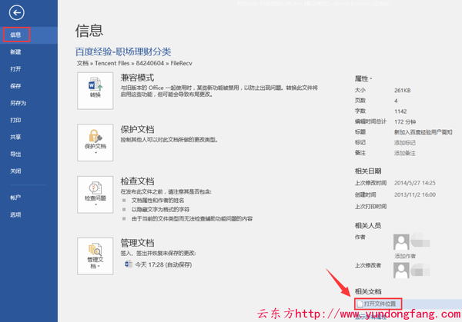Click the 转换 Word convert icon
The height and width of the screenshot is (322, 462).
[x=95, y=91]
